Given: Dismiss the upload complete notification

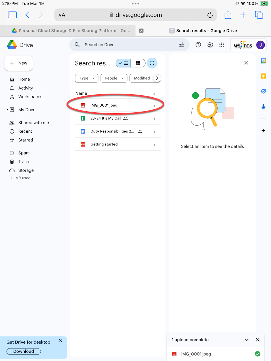Looking at the screenshot, I should (x=257, y=340).
